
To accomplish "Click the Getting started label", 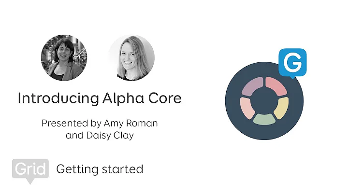I will (x=100, y=169).
